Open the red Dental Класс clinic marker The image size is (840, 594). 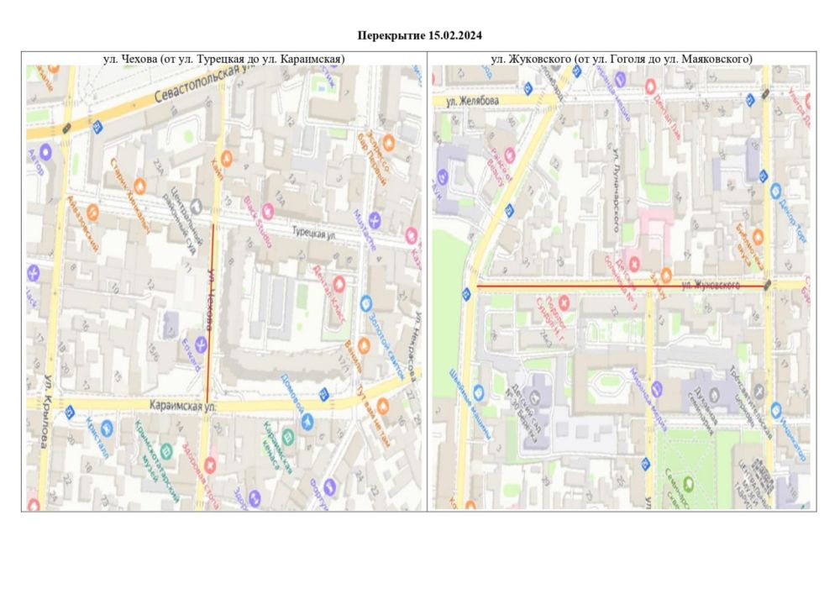pos(339,282)
